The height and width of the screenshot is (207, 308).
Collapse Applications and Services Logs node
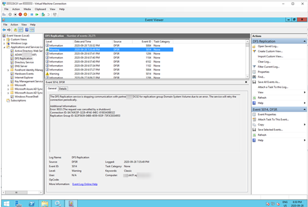point(4,47)
